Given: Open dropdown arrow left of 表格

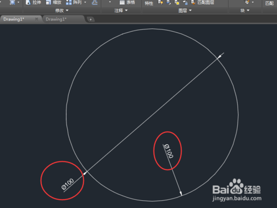Looking at the screenshot, I should pyautogui.click(x=110, y=2).
